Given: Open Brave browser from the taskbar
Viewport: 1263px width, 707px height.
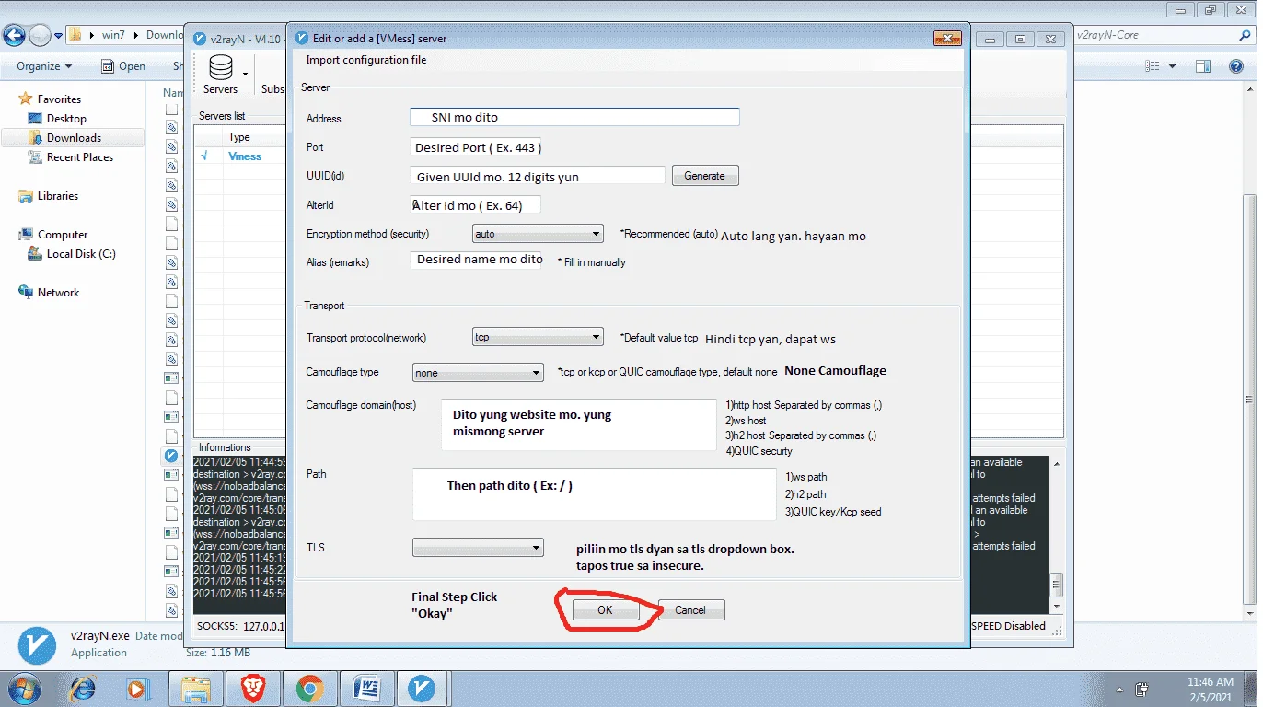Looking at the screenshot, I should tap(253, 688).
